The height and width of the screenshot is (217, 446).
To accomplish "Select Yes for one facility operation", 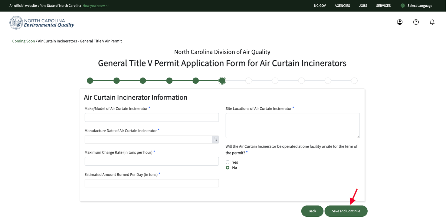I will tap(228, 162).
